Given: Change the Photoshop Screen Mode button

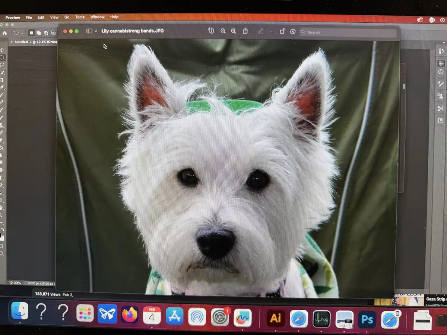Looking at the screenshot, I should point(1,253).
